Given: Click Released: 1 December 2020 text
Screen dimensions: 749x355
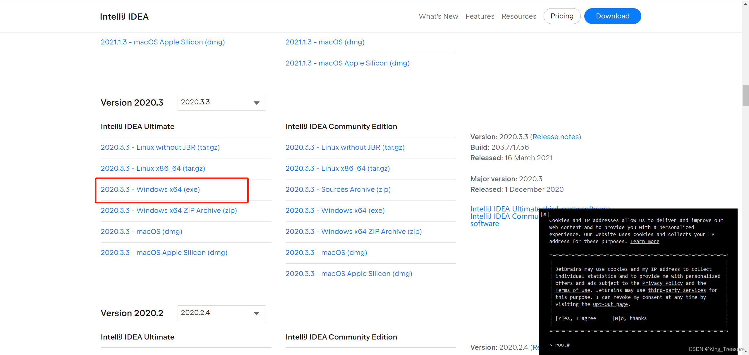Looking at the screenshot, I should click(x=517, y=189).
